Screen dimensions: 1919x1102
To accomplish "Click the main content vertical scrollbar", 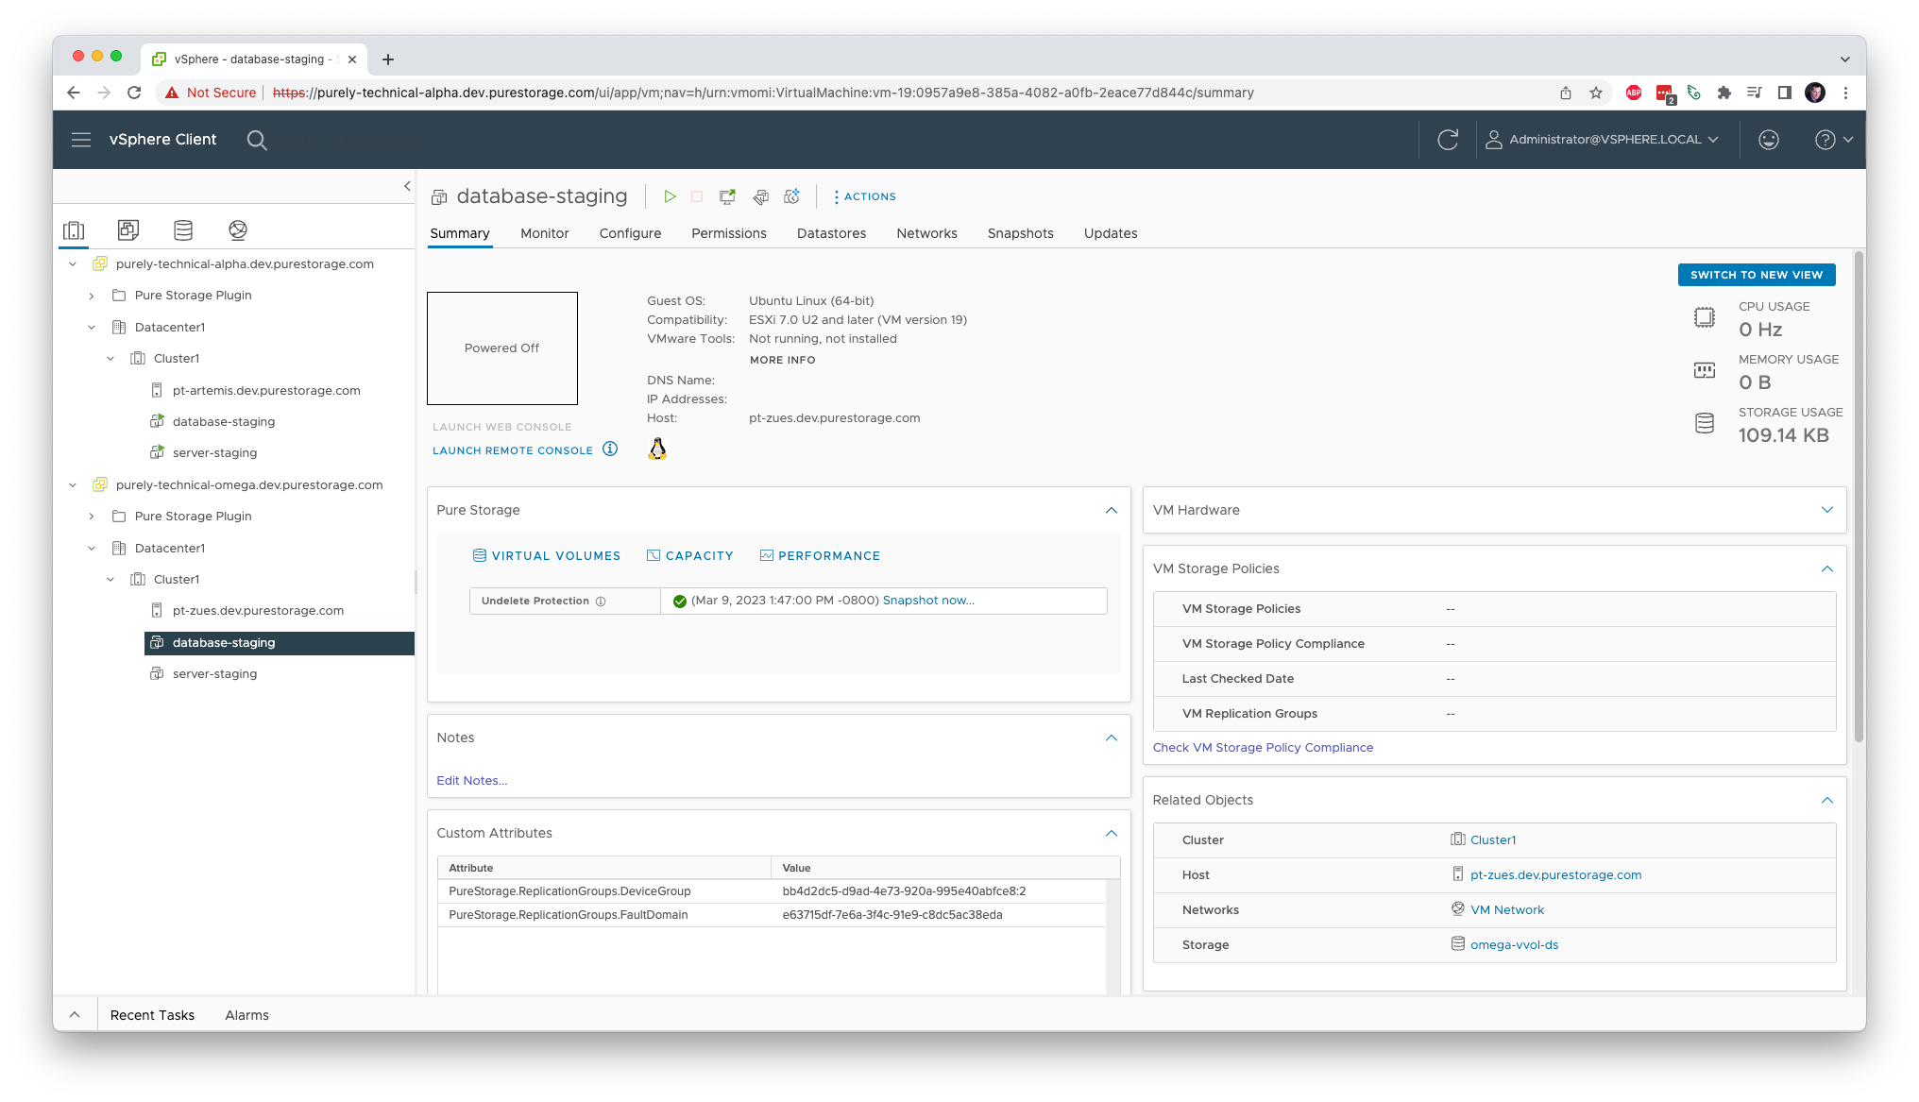I will [x=1859, y=497].
